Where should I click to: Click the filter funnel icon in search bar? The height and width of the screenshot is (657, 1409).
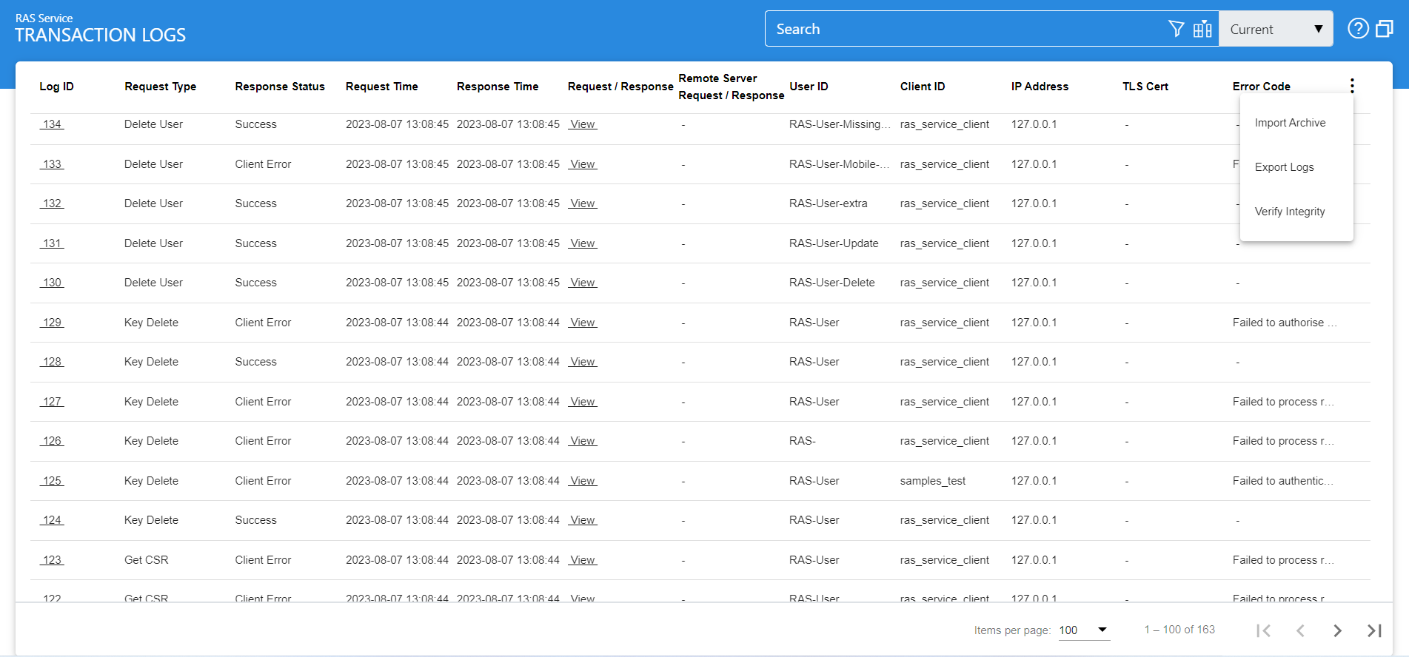(x=1176, y=29)
